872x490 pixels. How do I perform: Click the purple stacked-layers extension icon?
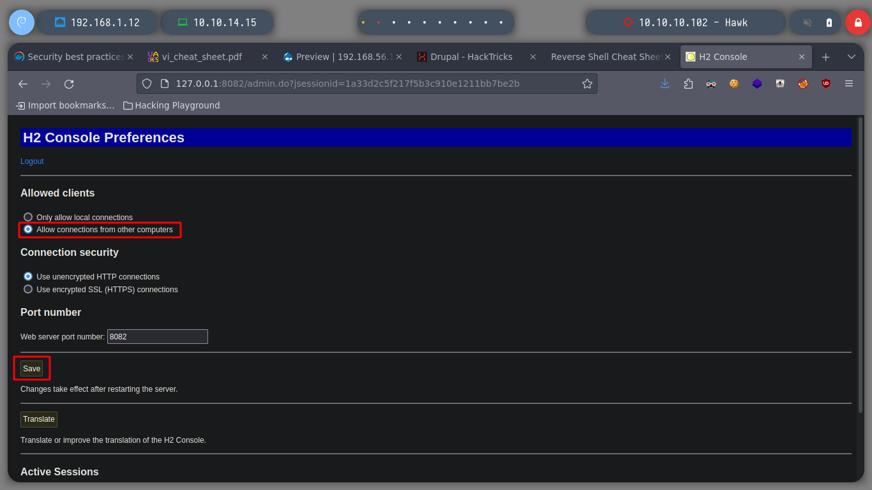tap(757, 84)
